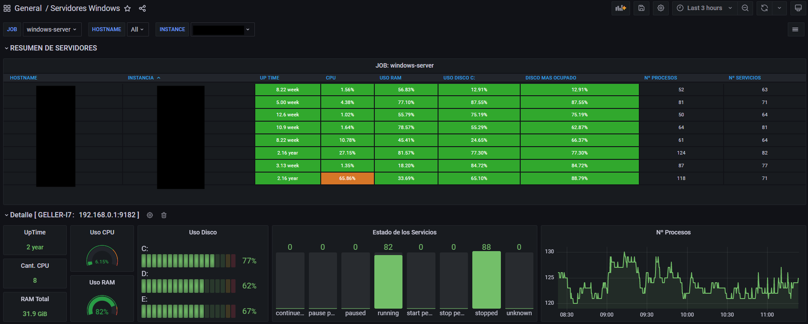Collapse the Detalle GELLER-I7 row
The image size is (808, 324).
coord(72,215)
